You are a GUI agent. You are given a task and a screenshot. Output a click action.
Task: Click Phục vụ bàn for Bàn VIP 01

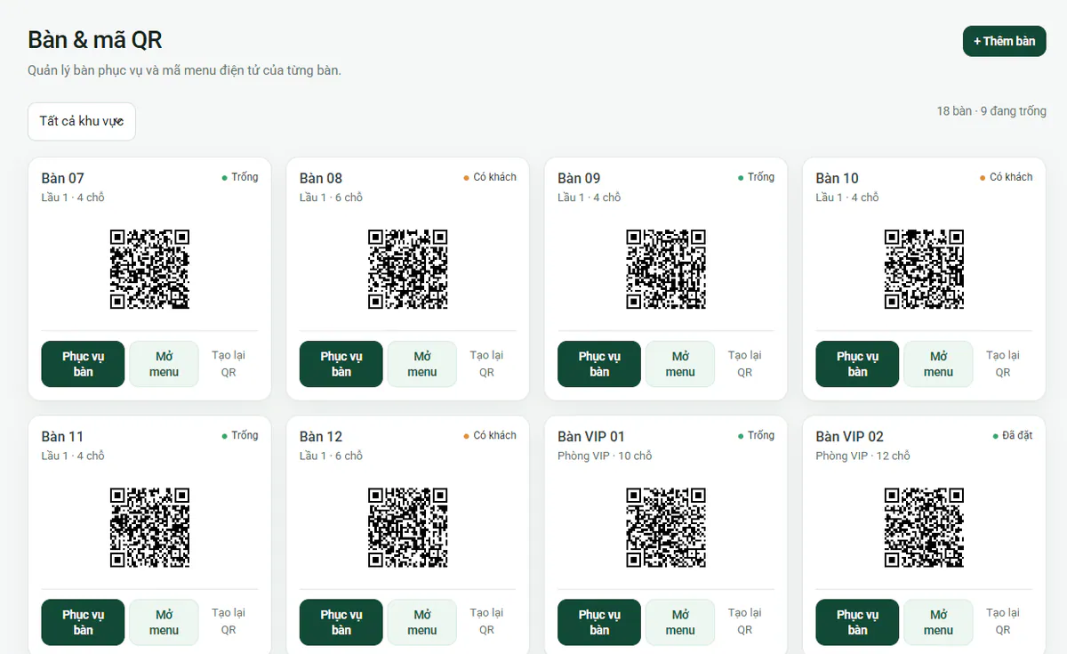599,622
